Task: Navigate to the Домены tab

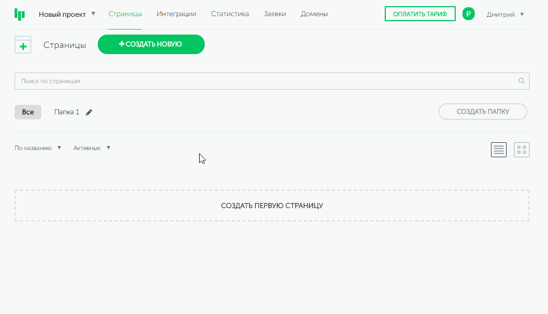Action: pos(314,14)
